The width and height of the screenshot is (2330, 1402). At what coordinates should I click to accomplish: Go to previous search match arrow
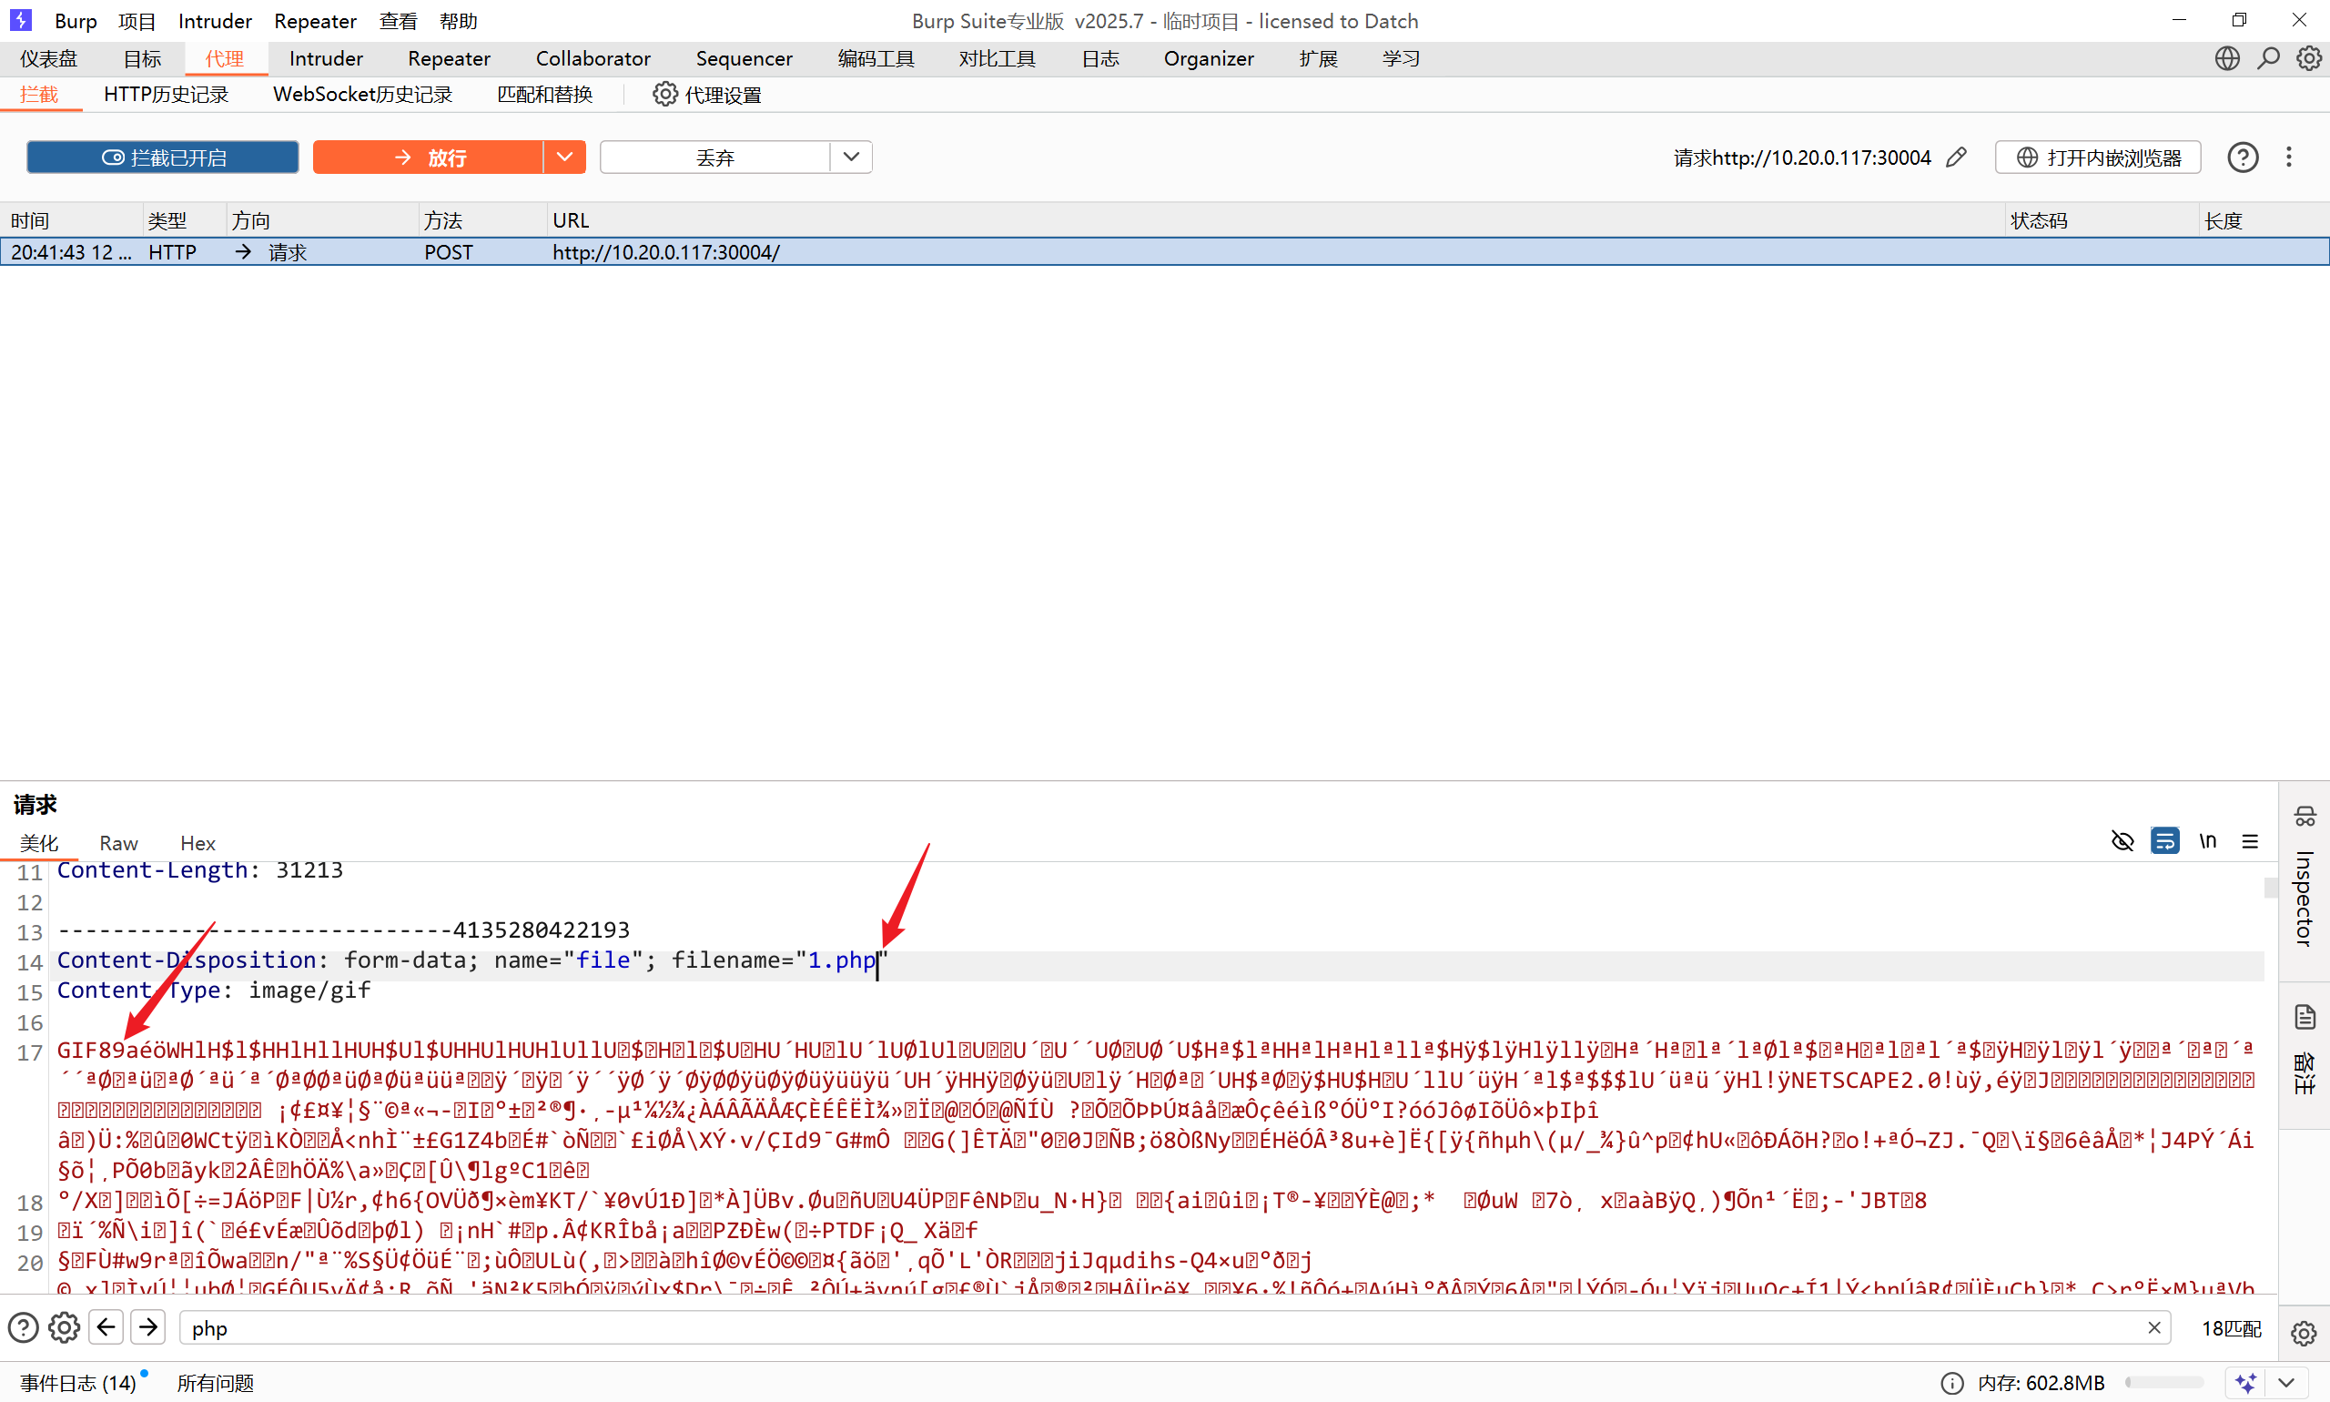(106, 1327)
